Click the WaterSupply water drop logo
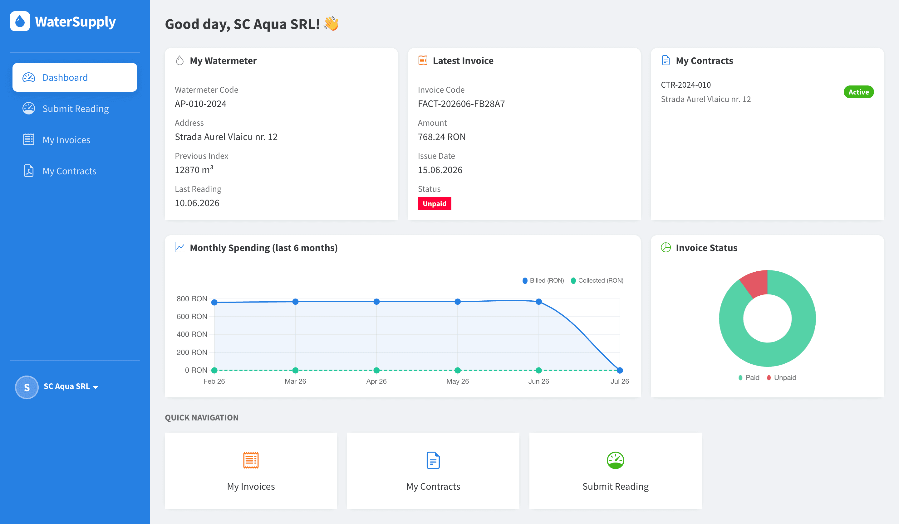Image resolution: width=899 pixels, height=524 pixels. pyautogui.click(x=20, y=22)
